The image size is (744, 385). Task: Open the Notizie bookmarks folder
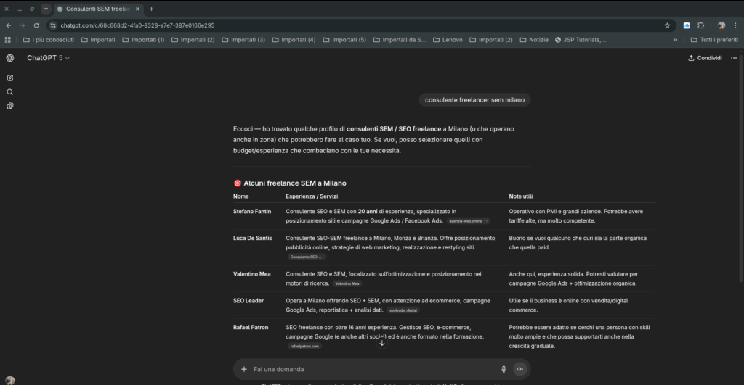[533, 40]
